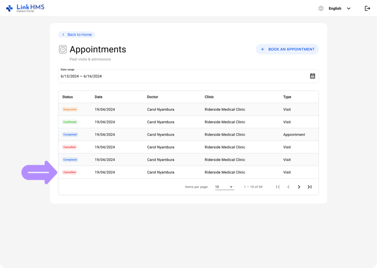Click date in the Requested row

coord(105,109)
